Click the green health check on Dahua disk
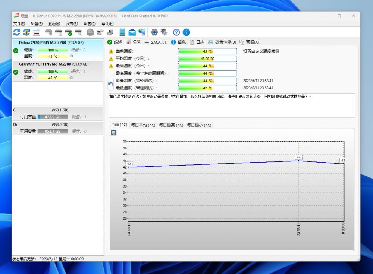The height and width of the screenshot is (274, 373). tap(16, 51)
